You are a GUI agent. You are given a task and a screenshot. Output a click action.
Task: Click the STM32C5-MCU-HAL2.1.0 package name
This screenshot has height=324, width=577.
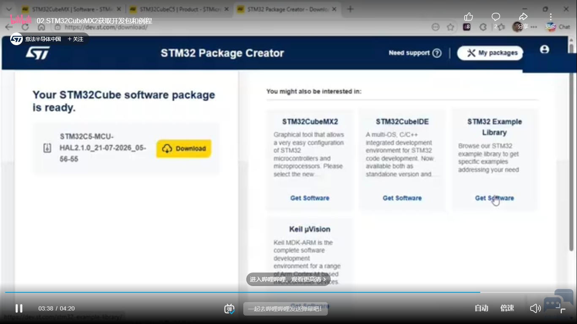pos(103,148)
